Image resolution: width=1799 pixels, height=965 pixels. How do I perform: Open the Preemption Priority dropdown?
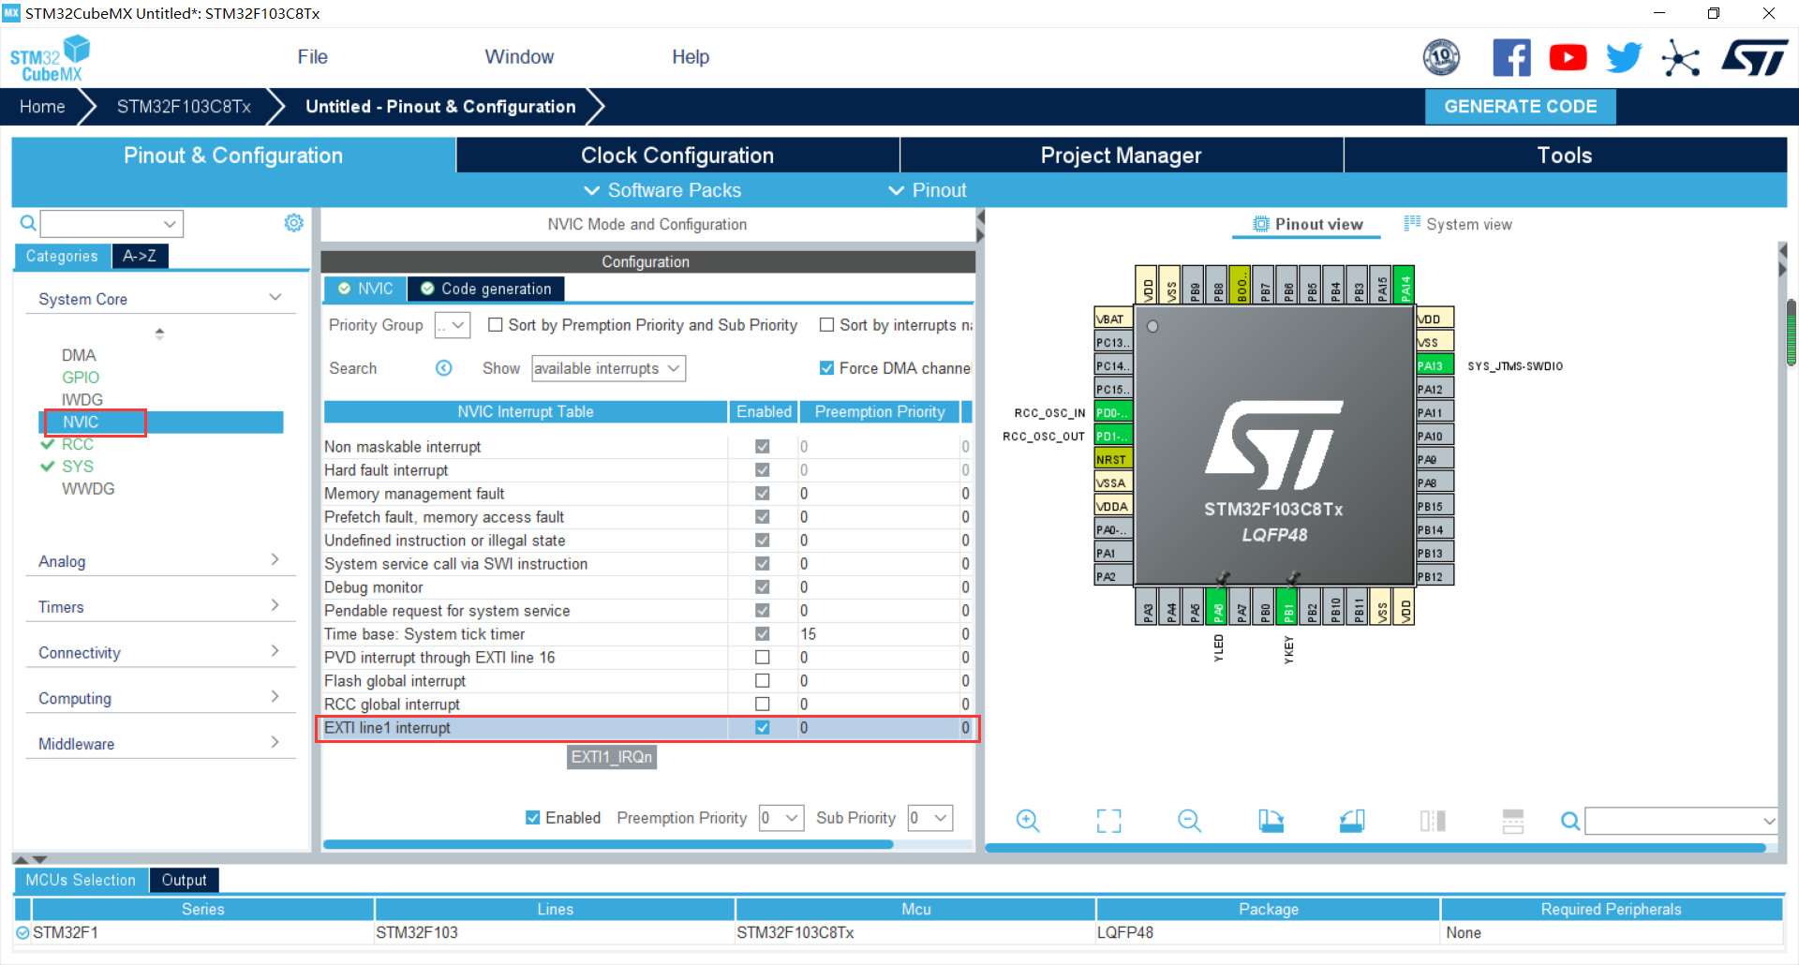coord(781,818)
